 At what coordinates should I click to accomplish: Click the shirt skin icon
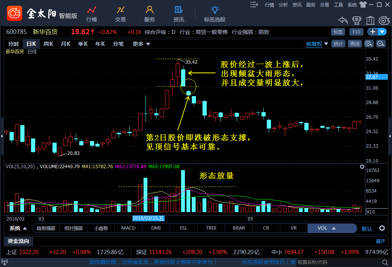click(363, 5)
